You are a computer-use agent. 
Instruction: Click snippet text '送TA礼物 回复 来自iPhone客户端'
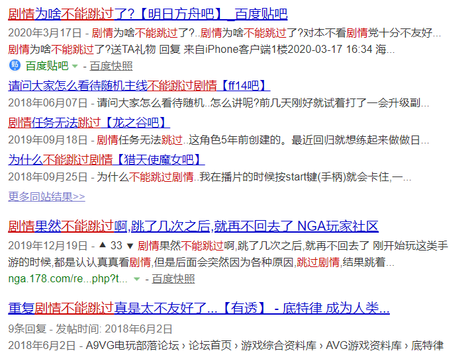coord(191,49)
